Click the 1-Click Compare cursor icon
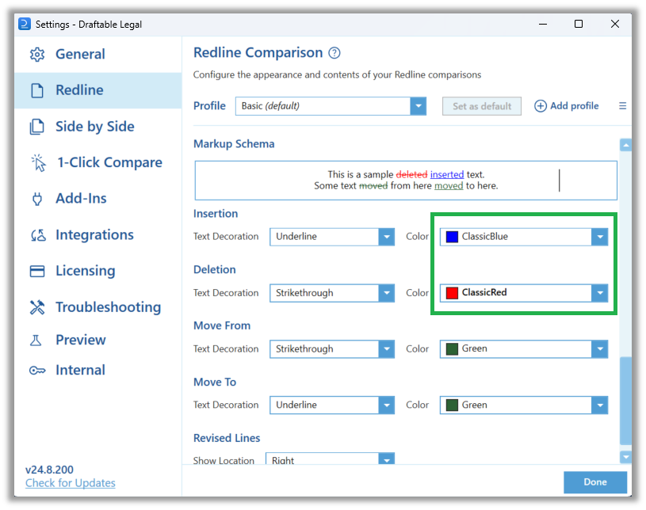This screenshot has width=646, height=510. pyautogui.click(x=38, y=162)
